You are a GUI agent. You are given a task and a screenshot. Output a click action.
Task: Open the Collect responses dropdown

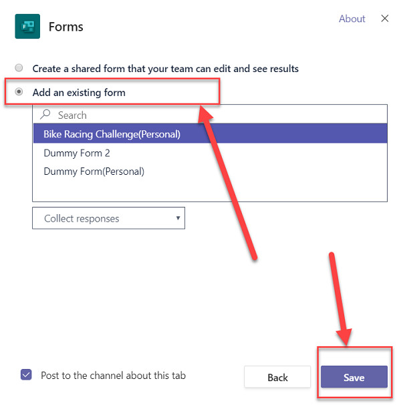(x=108, y=218)
